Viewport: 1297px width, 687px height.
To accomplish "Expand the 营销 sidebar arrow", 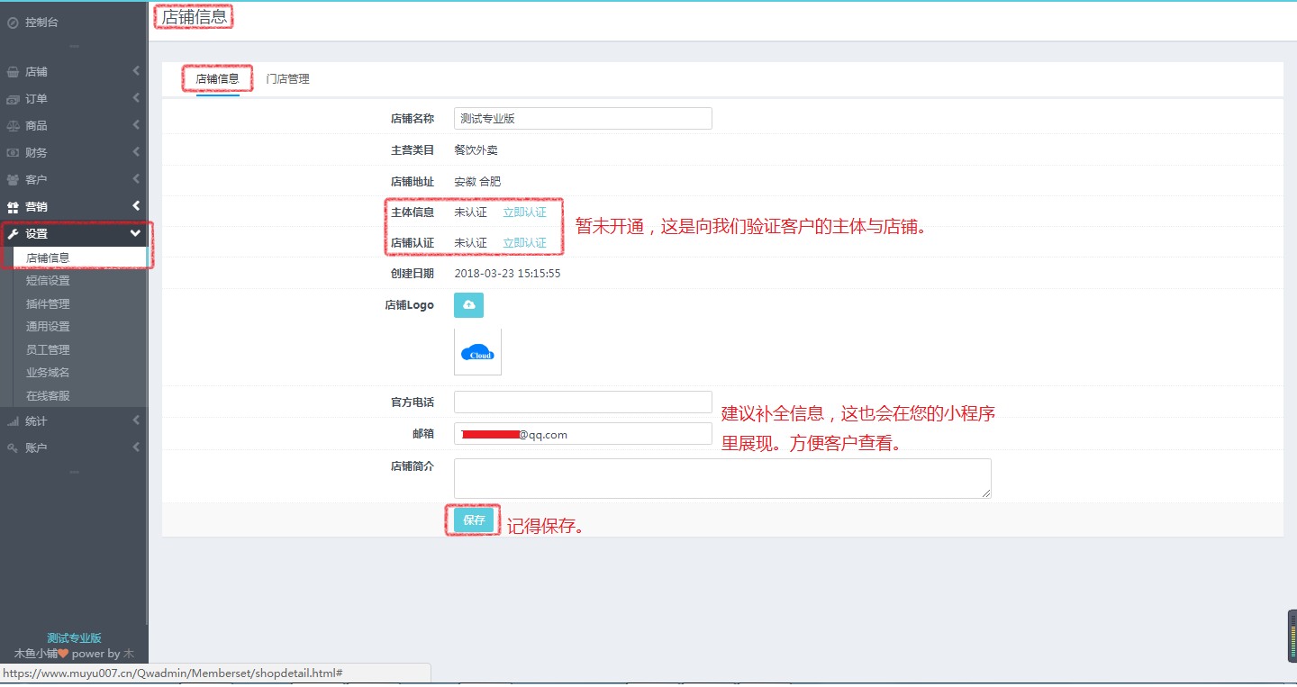I will (x=136, y=206).
